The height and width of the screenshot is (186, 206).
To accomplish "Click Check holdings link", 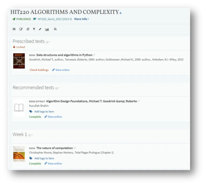I will coord(39,70).
